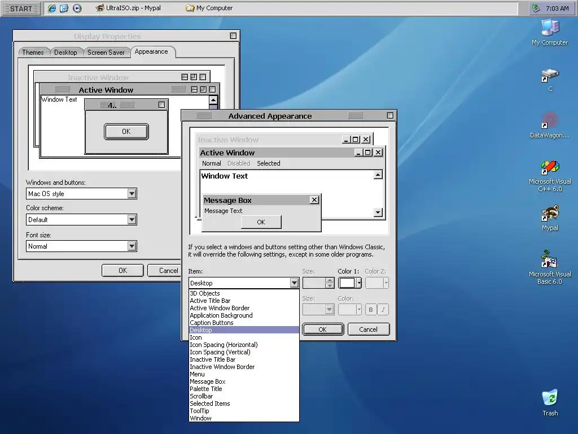The height and width of the screenshot is (434, 578).
Task: Choose Scrollbar from the Item list
Action: point(244,396)
